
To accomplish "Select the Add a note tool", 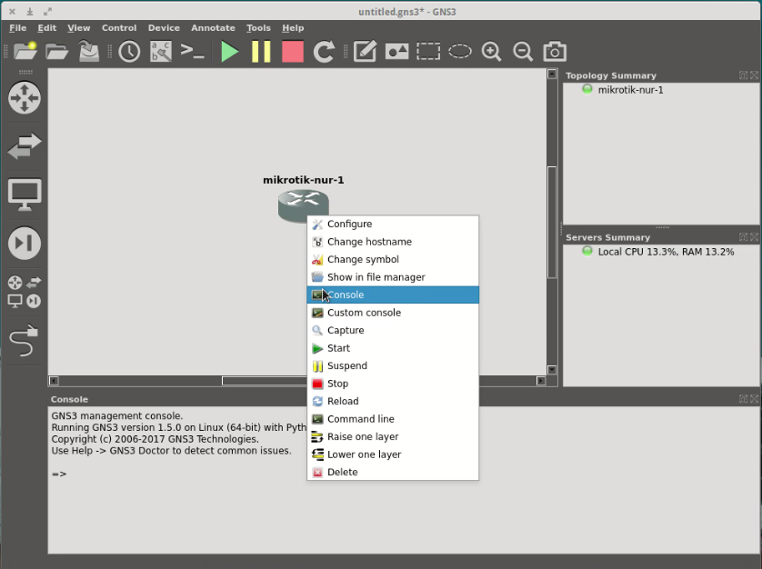I will tap(365, 52).
